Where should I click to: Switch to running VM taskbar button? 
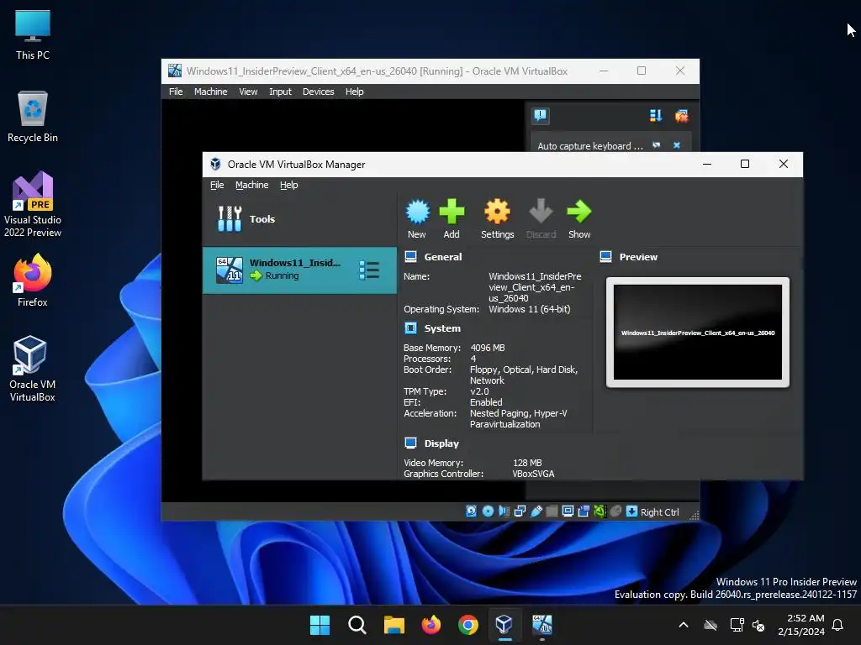click(x=542, y=625)
